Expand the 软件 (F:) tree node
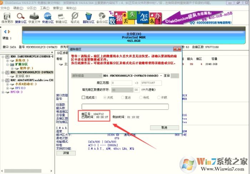The width and height of the screenshot is (250, 174). click(12, 68)
